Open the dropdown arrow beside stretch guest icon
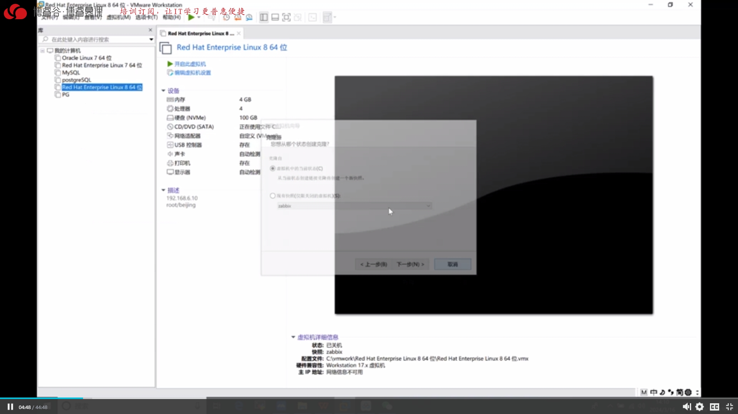This screenshot has width=738, height=414. (x=335, y=17)
